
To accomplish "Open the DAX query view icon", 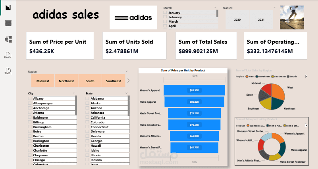I will tap(8, 55).
